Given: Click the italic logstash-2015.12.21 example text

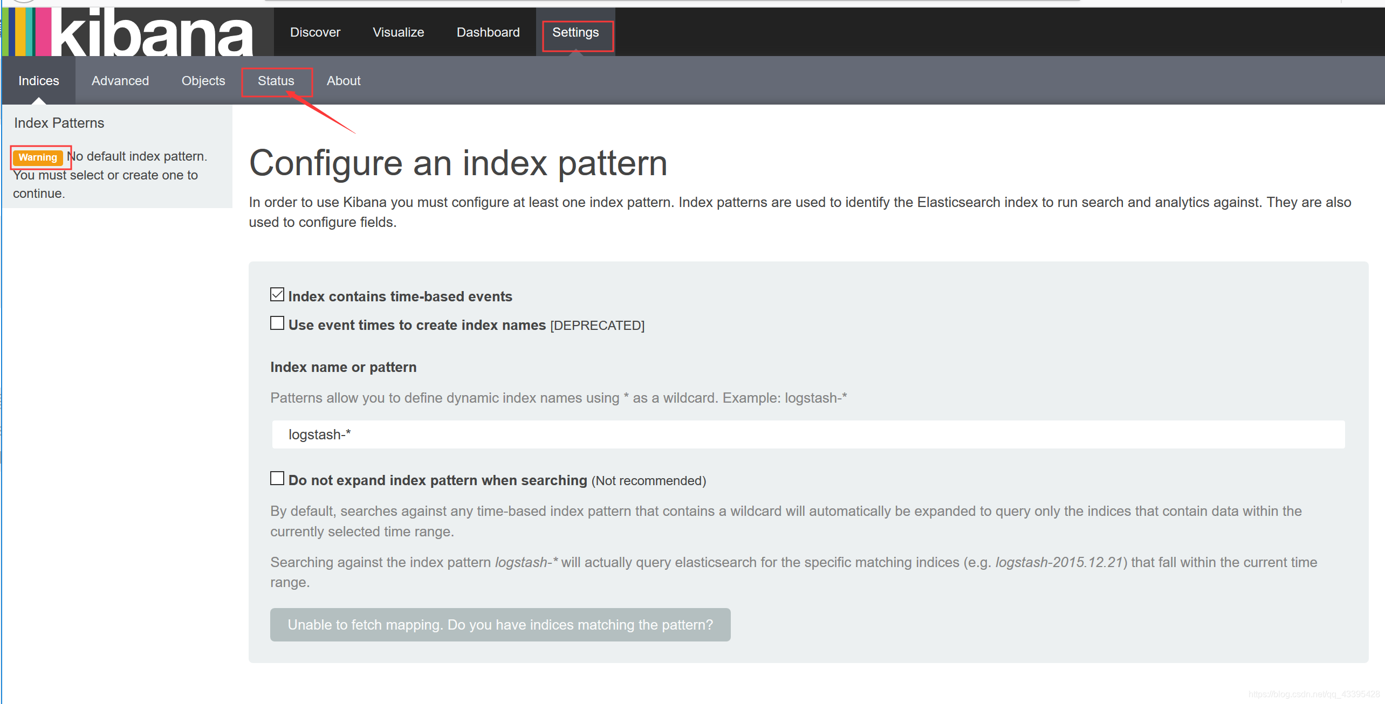Looking at the screenshot, I should 1059,562.
